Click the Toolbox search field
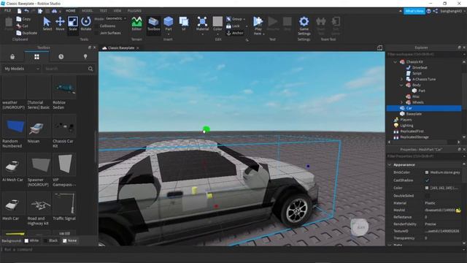The image size is (467, 263). 66,69
